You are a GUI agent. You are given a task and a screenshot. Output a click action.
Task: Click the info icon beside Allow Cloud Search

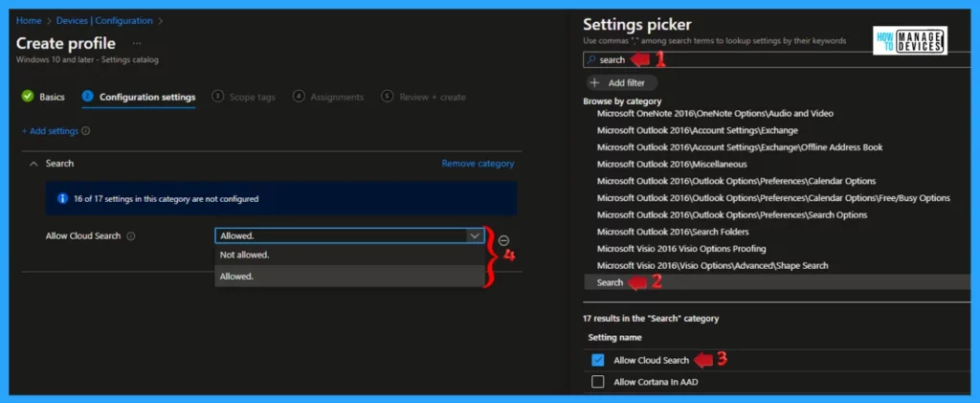click(x=130, y=236)
